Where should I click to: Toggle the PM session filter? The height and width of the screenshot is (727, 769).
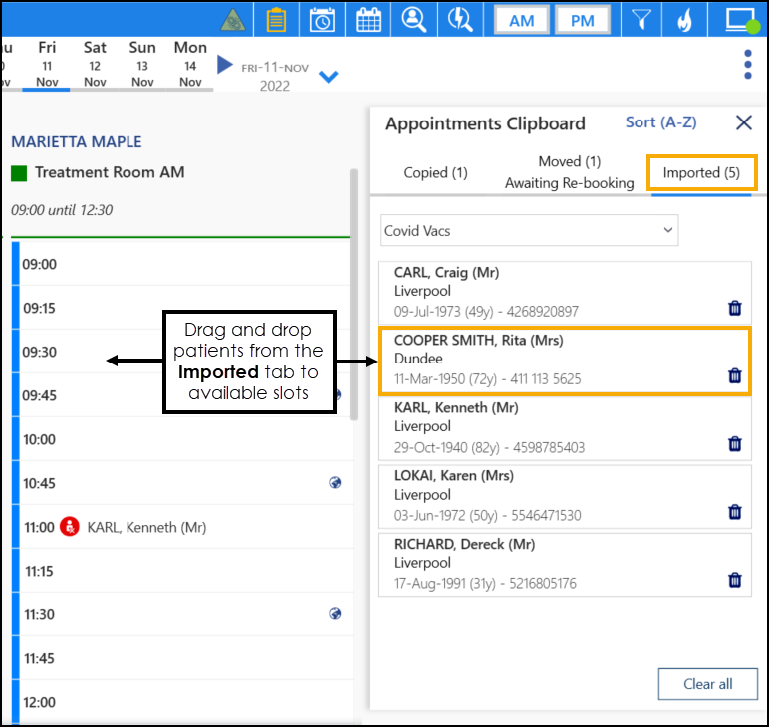[583, 21]
